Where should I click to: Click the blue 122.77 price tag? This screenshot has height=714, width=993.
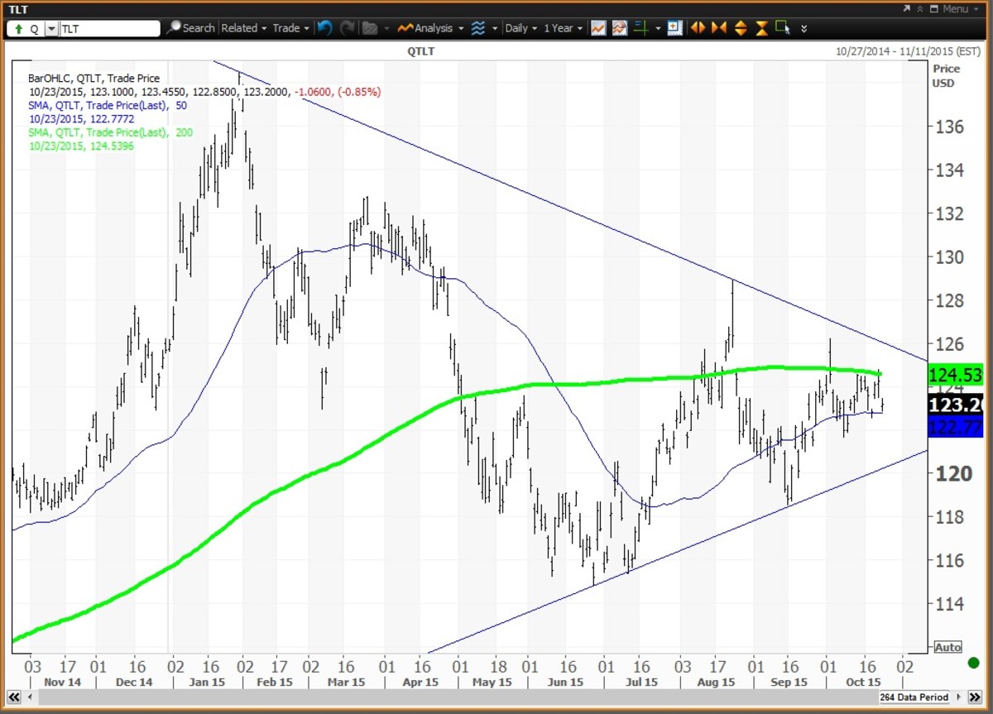[955, 427]
